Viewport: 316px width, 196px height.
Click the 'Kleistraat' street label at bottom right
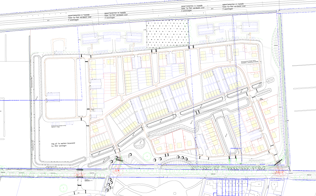pyautogui.click(x=308, y=175)
